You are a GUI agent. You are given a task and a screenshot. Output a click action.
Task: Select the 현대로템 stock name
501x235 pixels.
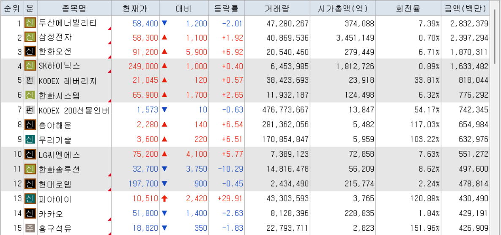tap(55, 184)
